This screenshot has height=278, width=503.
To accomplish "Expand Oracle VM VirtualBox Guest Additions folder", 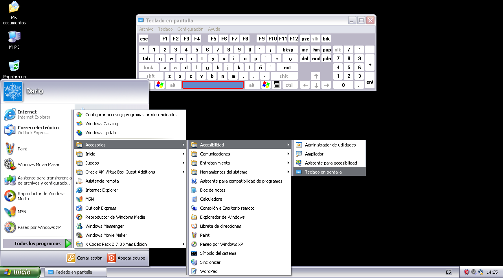I will [130, 172].
